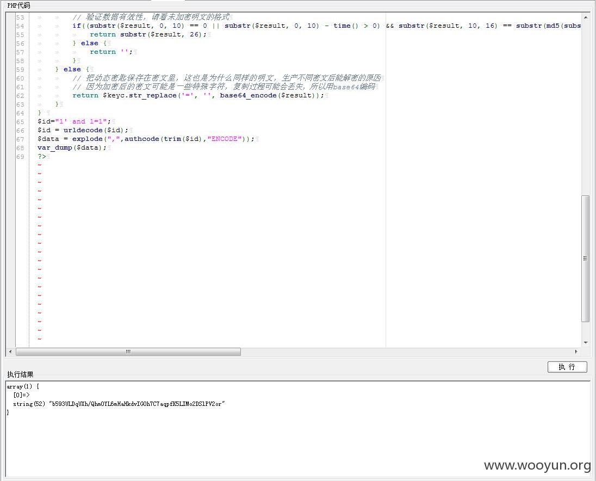Place cursor on the var_dump($data) line

pos(72,148)
